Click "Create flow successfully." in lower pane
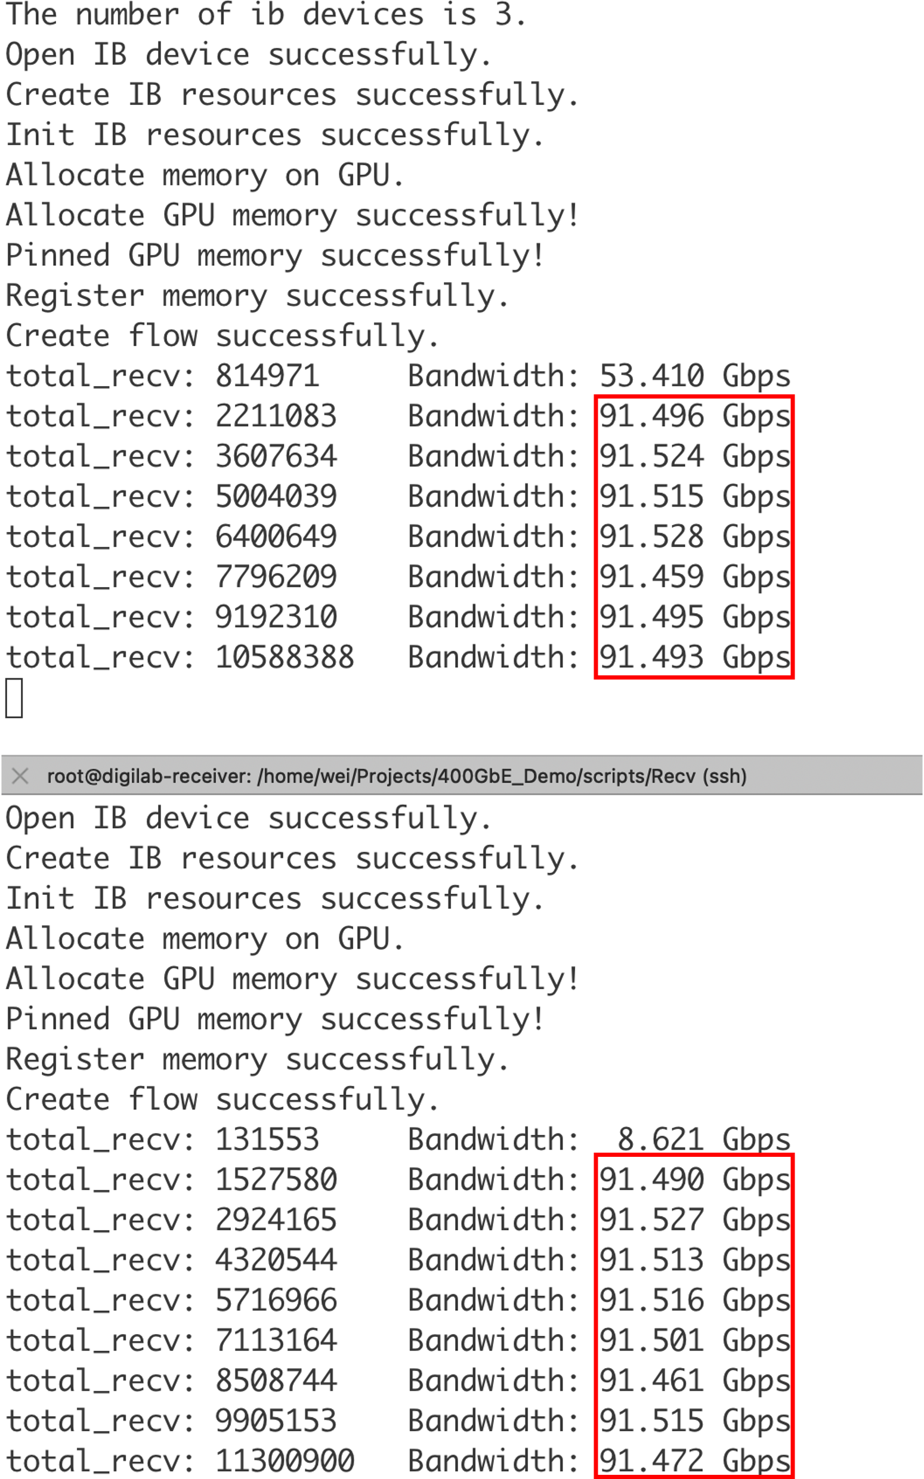The width and height of the screenshot is (924, 1479). click(222, 1099)
